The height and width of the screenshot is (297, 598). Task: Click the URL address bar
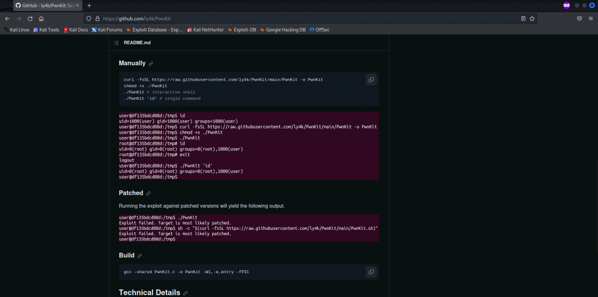311,18
